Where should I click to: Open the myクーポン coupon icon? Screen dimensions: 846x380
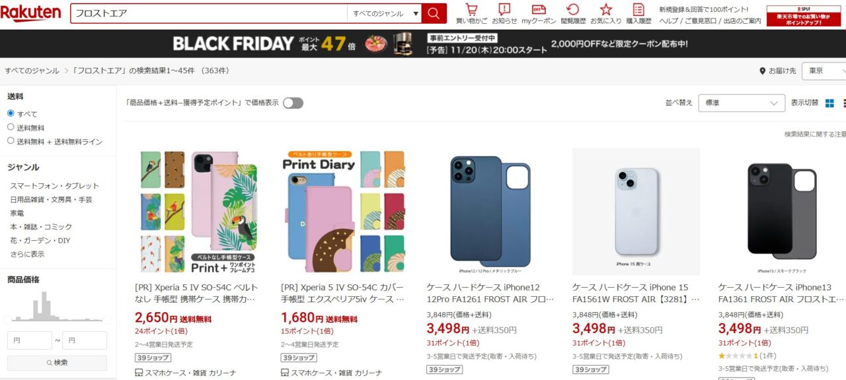pyautogui.click(x=539, y=13)
